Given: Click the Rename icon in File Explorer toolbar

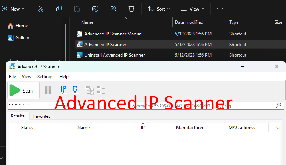Looking at the screenshot, I should tap(95, 9).
